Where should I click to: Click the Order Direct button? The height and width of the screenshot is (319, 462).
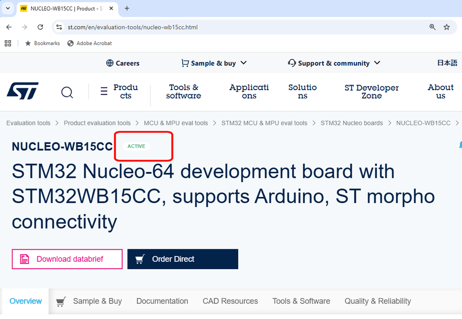(x=183, y=259)
